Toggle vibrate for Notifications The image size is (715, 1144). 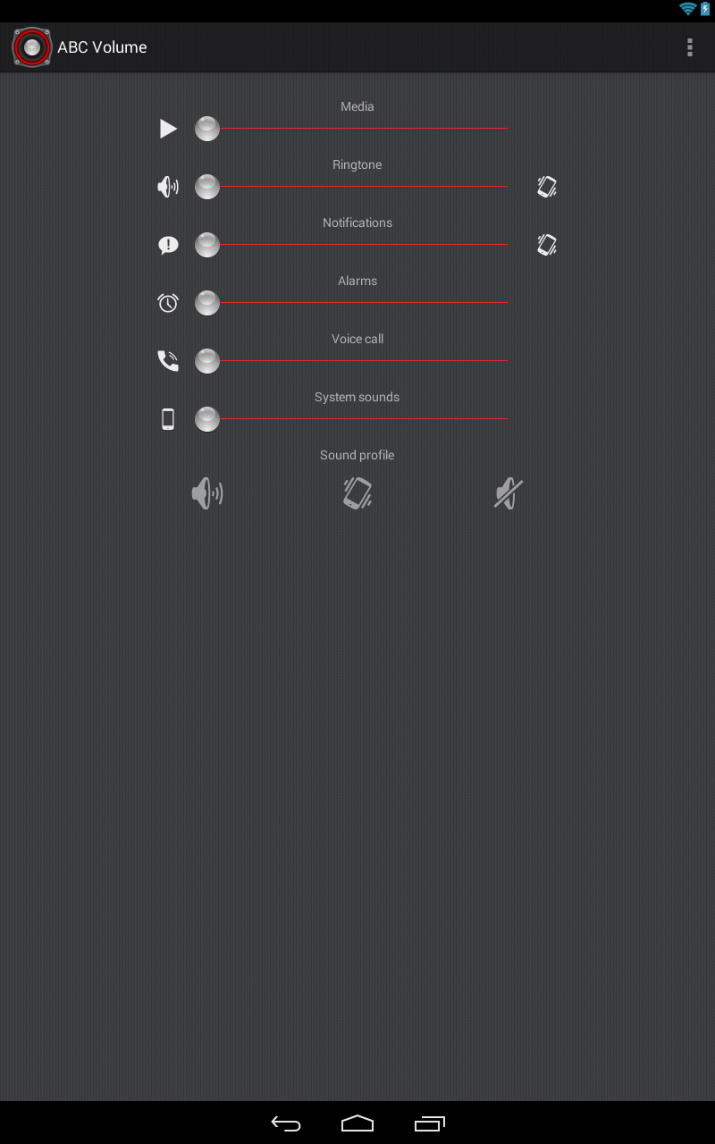(x=547, y=245)
